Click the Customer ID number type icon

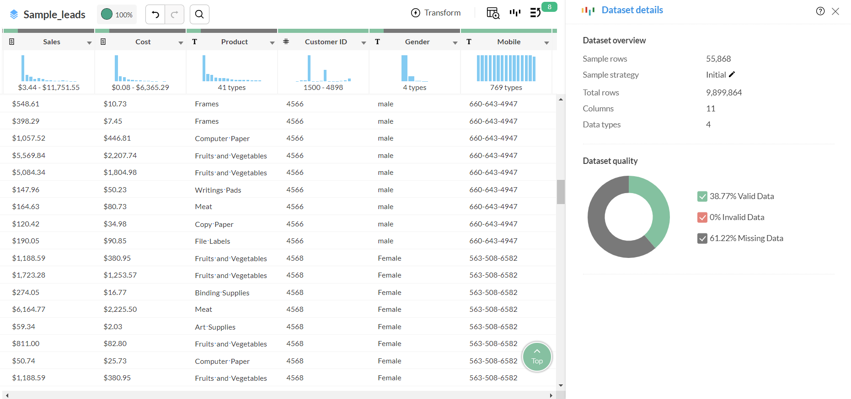click(x=286, y=42)
